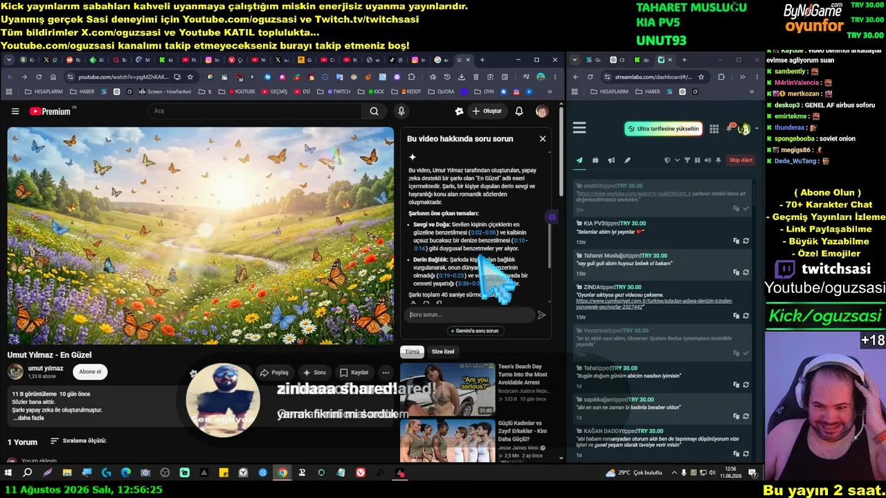886x498 pixels.
Task: Open the YouTube guide hamburger menu
Action: tap(15, 111)
